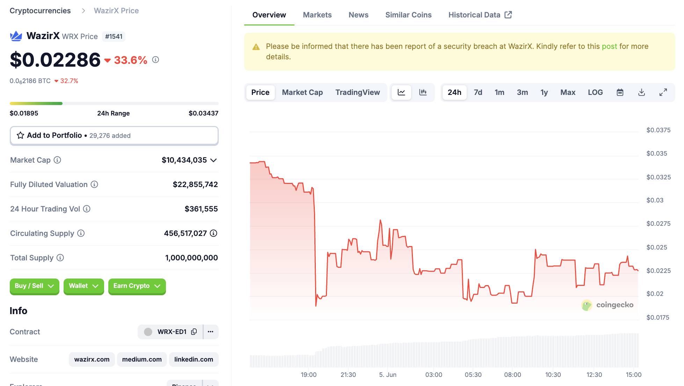The width and height of the screenshot is (684, 386).
Task: Click the $0.02286 price value
Action: pyautogui.click(x=55, y=60)
